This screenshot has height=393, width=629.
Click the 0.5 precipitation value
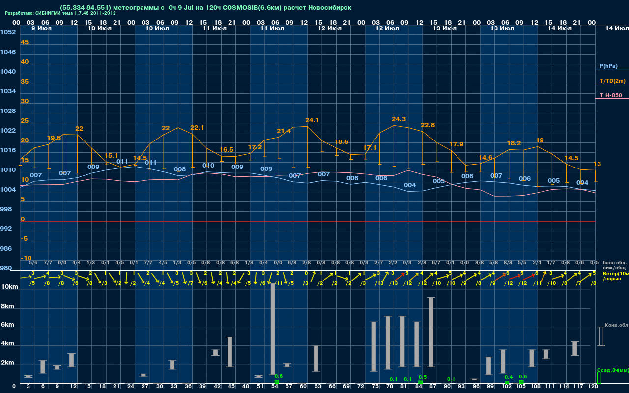tap(423, 377)
